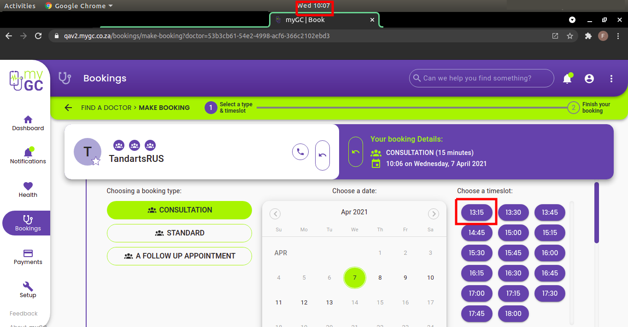Choose the 17:15 timeslot
Image resolution: width=628 pixels, height=327 pixels.
[x=513, y=293]
